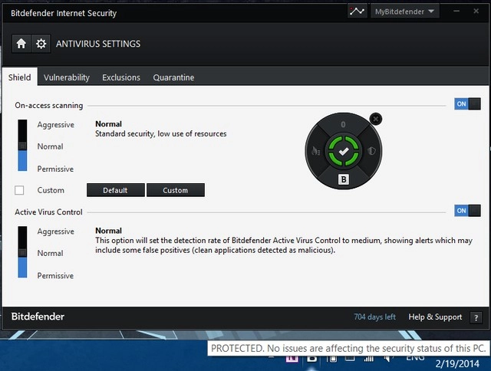The image size is (491, 371).
Task: Click the question mark help button
Action: point(476,318)
